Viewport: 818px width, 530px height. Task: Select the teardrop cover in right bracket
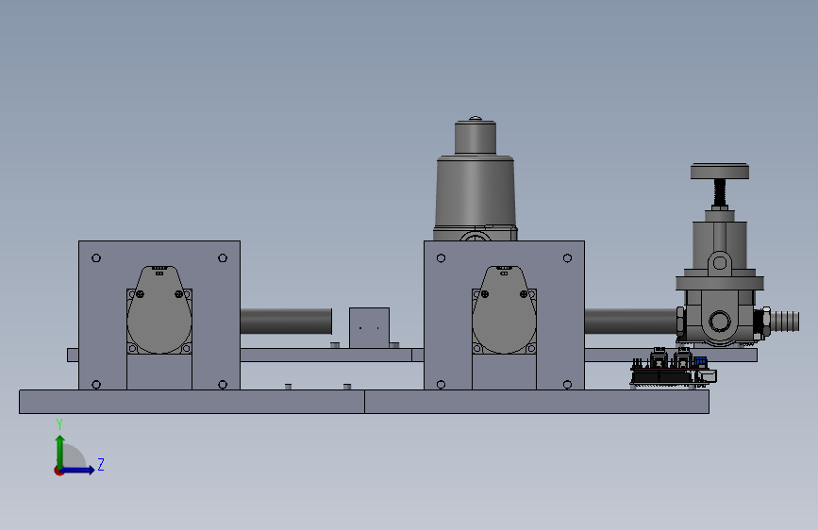(x=505, y=310)
